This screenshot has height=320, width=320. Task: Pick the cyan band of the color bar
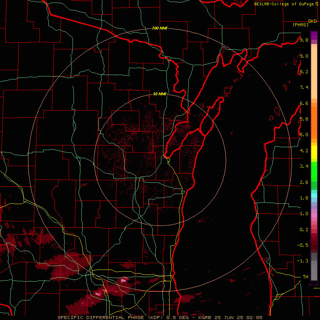[x=314, y=195]
